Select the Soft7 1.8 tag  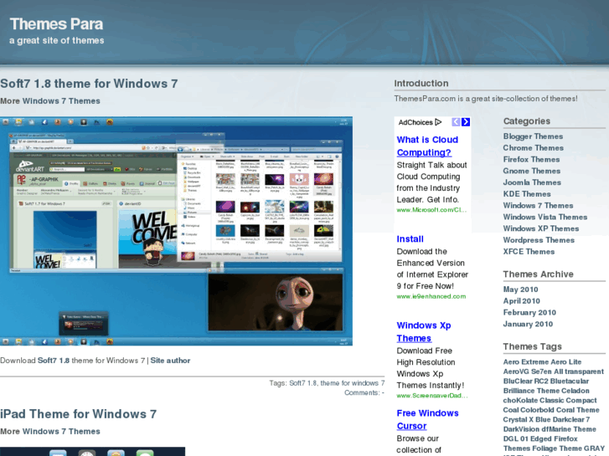pyautogui.click(x=303, y=383)
